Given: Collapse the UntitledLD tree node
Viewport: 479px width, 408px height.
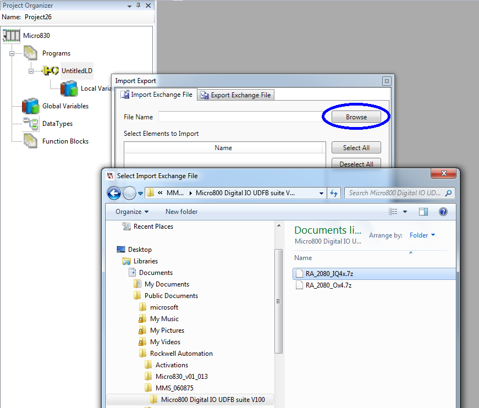Looking at the screenshot, I should coord(31,71).
